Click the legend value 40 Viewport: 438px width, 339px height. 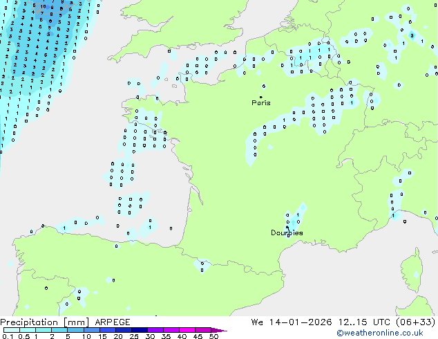click(x=182, y=336)
